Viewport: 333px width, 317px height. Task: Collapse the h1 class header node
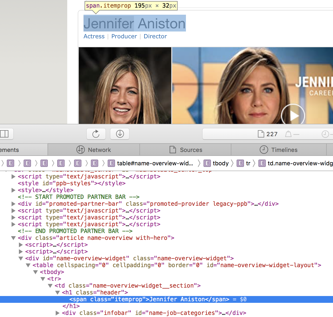[x=57, y=292]
